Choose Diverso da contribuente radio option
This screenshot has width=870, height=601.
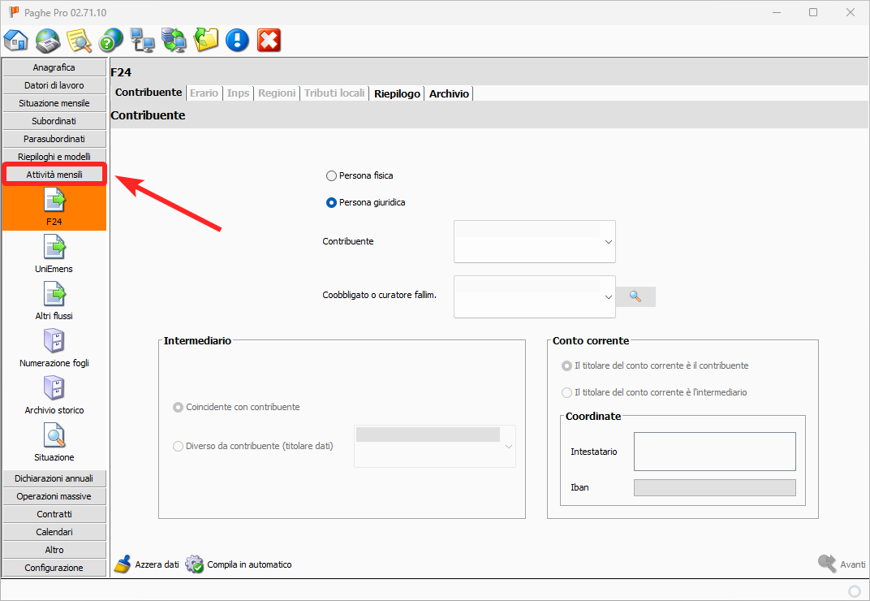(x=179, y=446)
